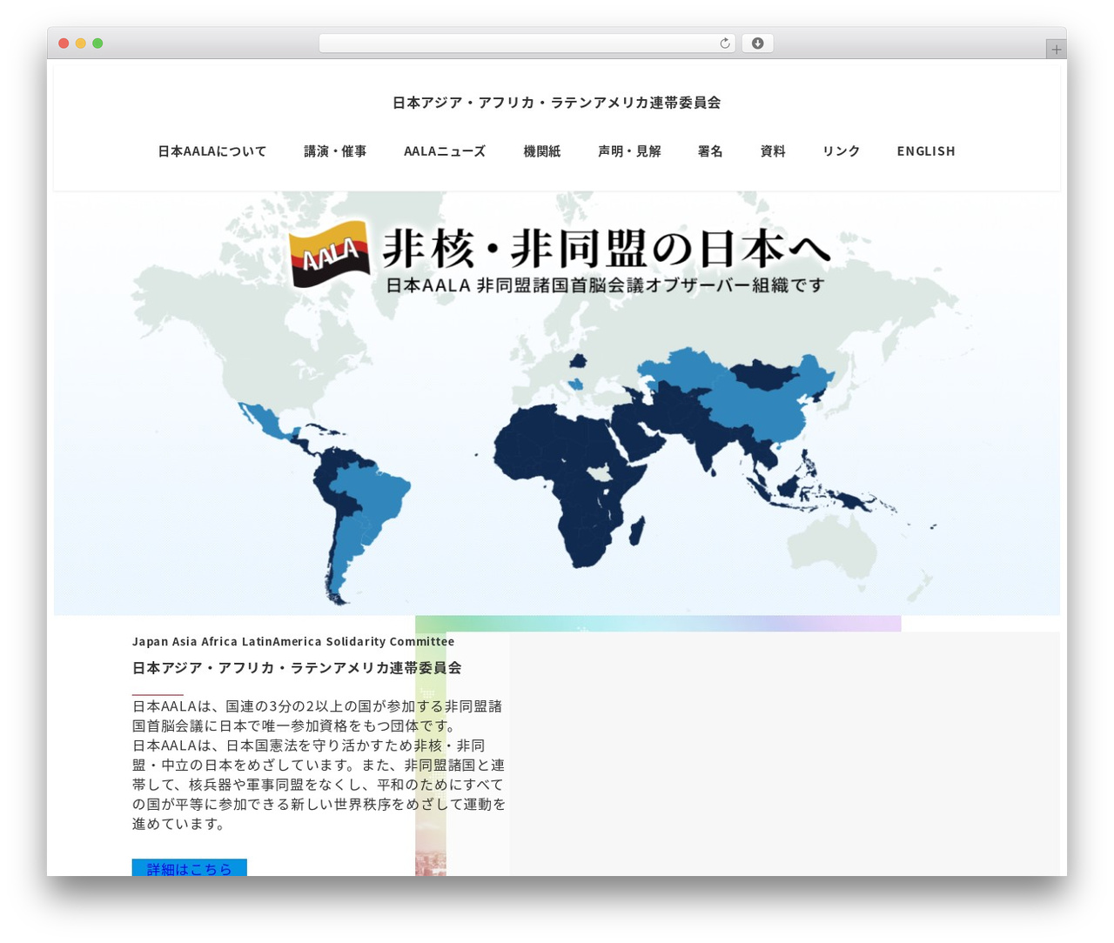Viewport: 1114px width, 943px height.
Task: Switch to the ENGLISH page
Action: click(x=926, y=151)
